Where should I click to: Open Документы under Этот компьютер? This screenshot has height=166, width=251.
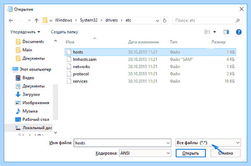coord(30,86)
